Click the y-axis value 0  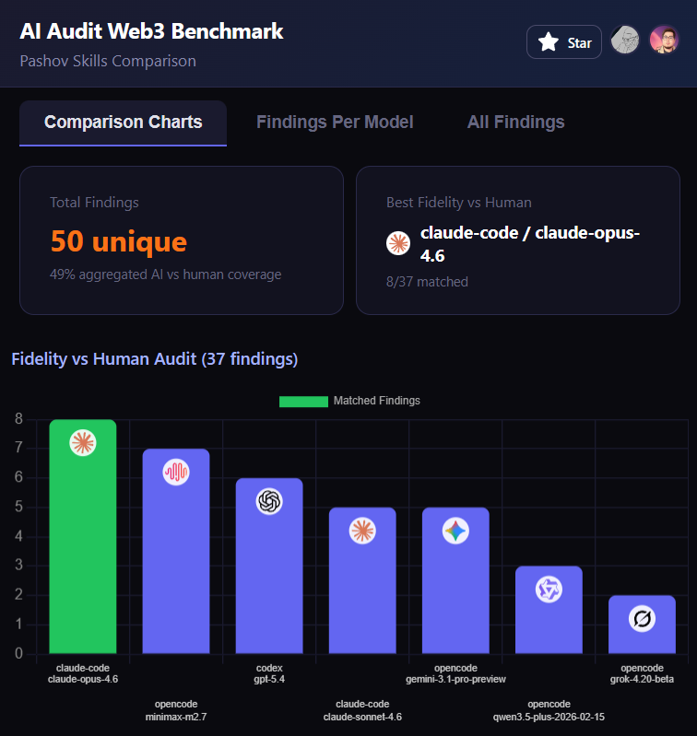pyautogui.click(x=18, y=653)
